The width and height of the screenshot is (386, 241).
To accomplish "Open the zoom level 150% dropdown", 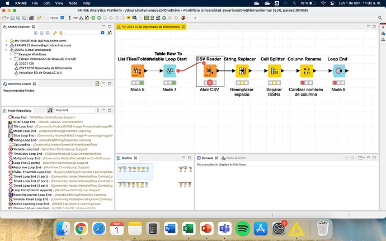I will 62,18.
